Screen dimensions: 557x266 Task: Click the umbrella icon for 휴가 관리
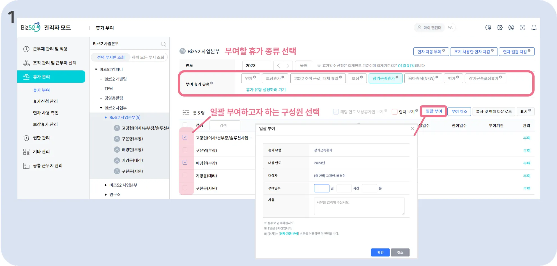(x=26, y=77)
